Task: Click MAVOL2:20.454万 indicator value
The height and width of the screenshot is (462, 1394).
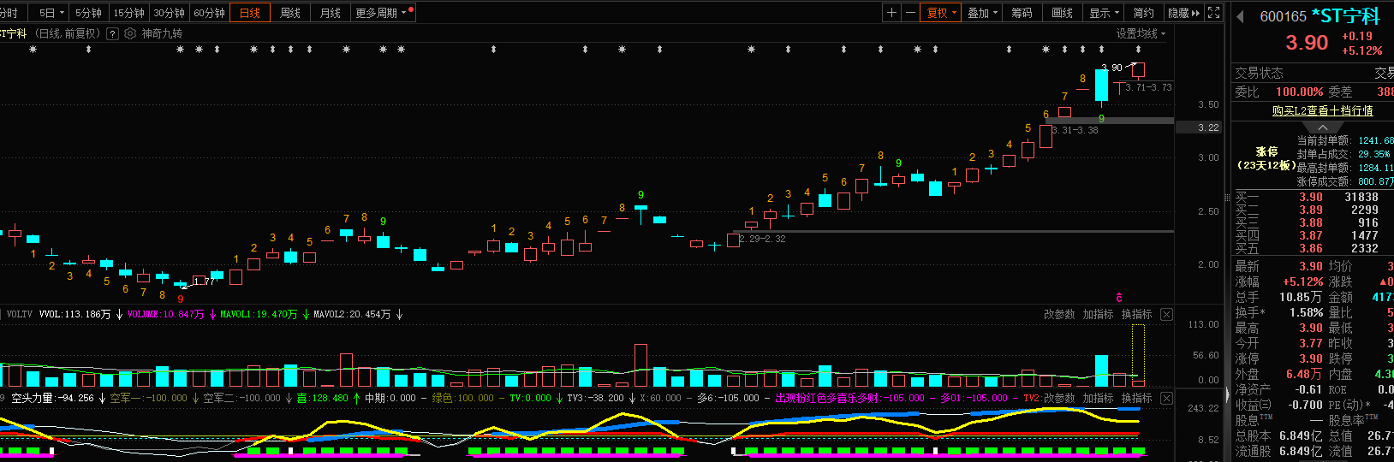Action: 352,315
